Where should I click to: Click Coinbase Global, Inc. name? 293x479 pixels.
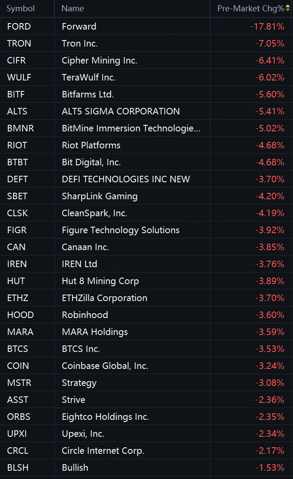tap(105, 366)
